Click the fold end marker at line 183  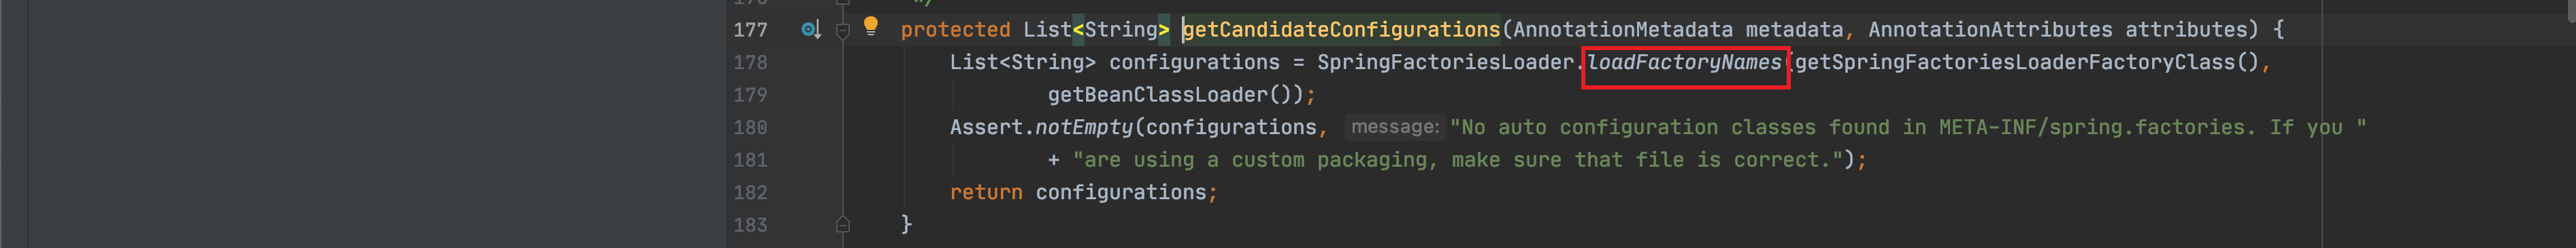(x=843, y=225)
